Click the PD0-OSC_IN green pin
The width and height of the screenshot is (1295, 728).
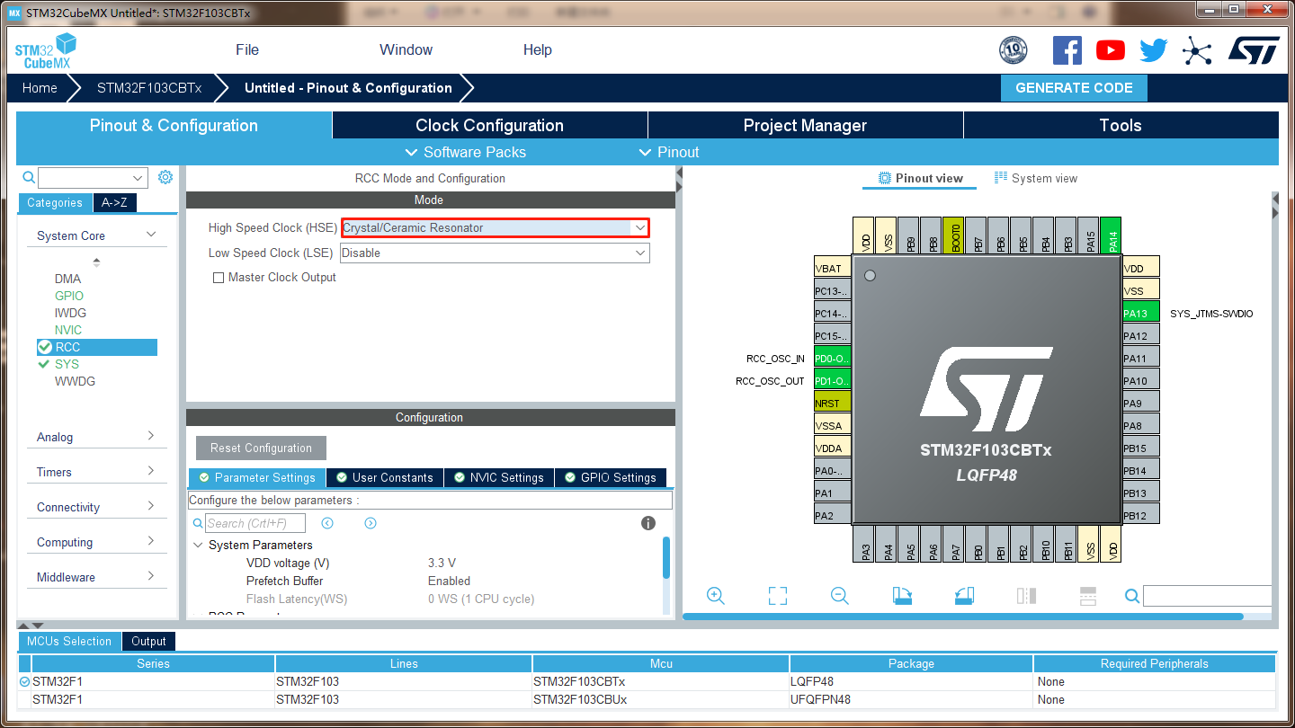[833, 359]
